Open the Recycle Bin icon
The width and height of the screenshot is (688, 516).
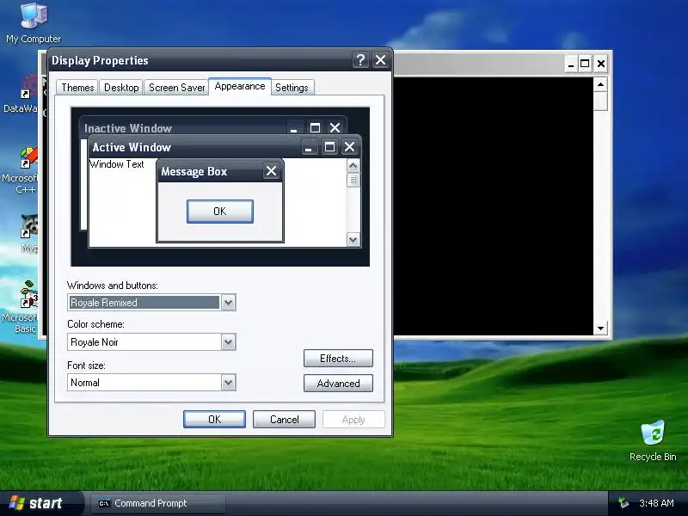point(653,441)
